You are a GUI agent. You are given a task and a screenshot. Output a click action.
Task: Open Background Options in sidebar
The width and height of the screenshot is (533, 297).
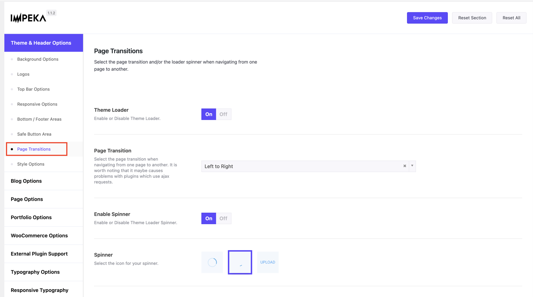point(38,59)
